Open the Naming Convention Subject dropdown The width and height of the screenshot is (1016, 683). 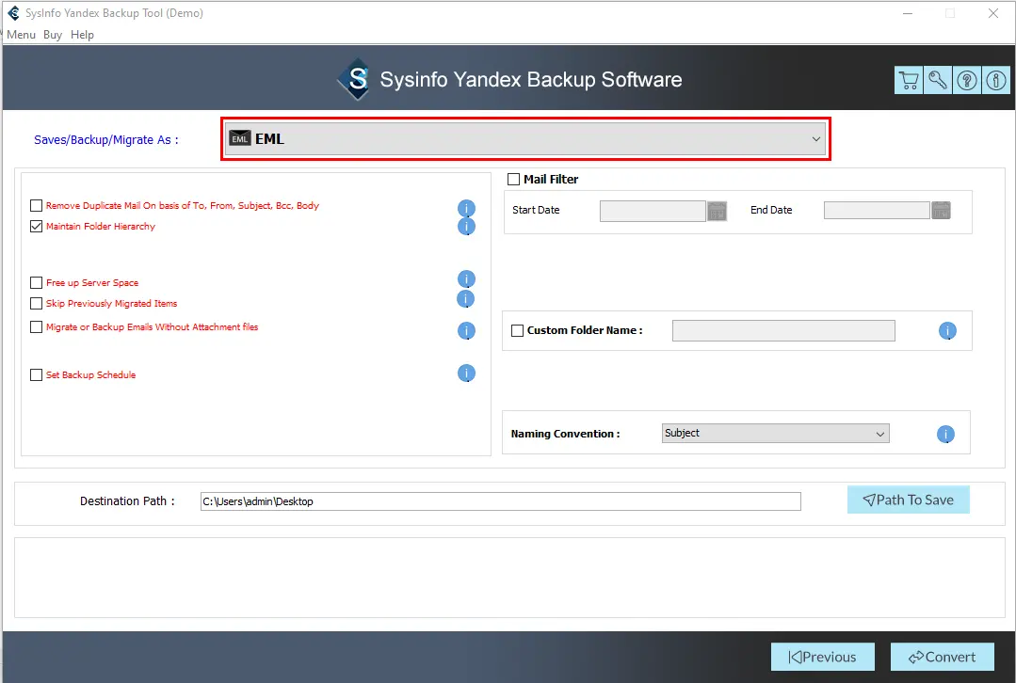pos(775,434)
